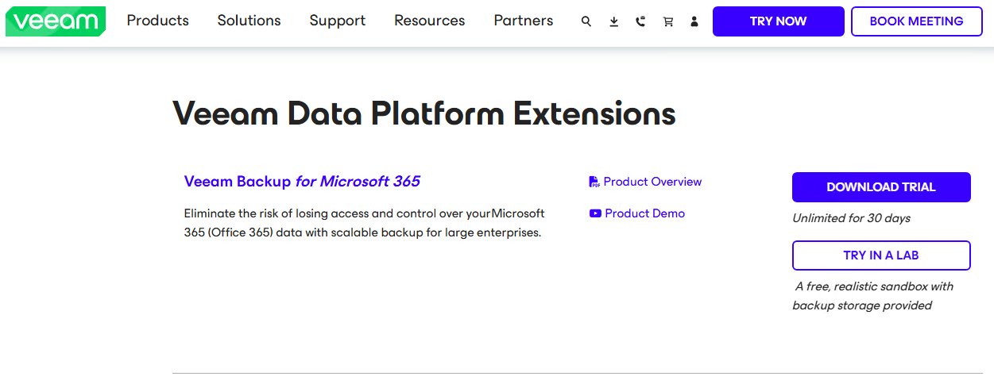The image size is (994, 384).
Task: Click the downloads arrow icon
Action: pos(613,21)
